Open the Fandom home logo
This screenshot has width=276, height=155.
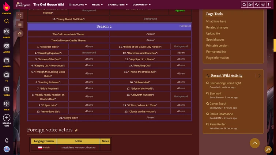pos(7,8)
